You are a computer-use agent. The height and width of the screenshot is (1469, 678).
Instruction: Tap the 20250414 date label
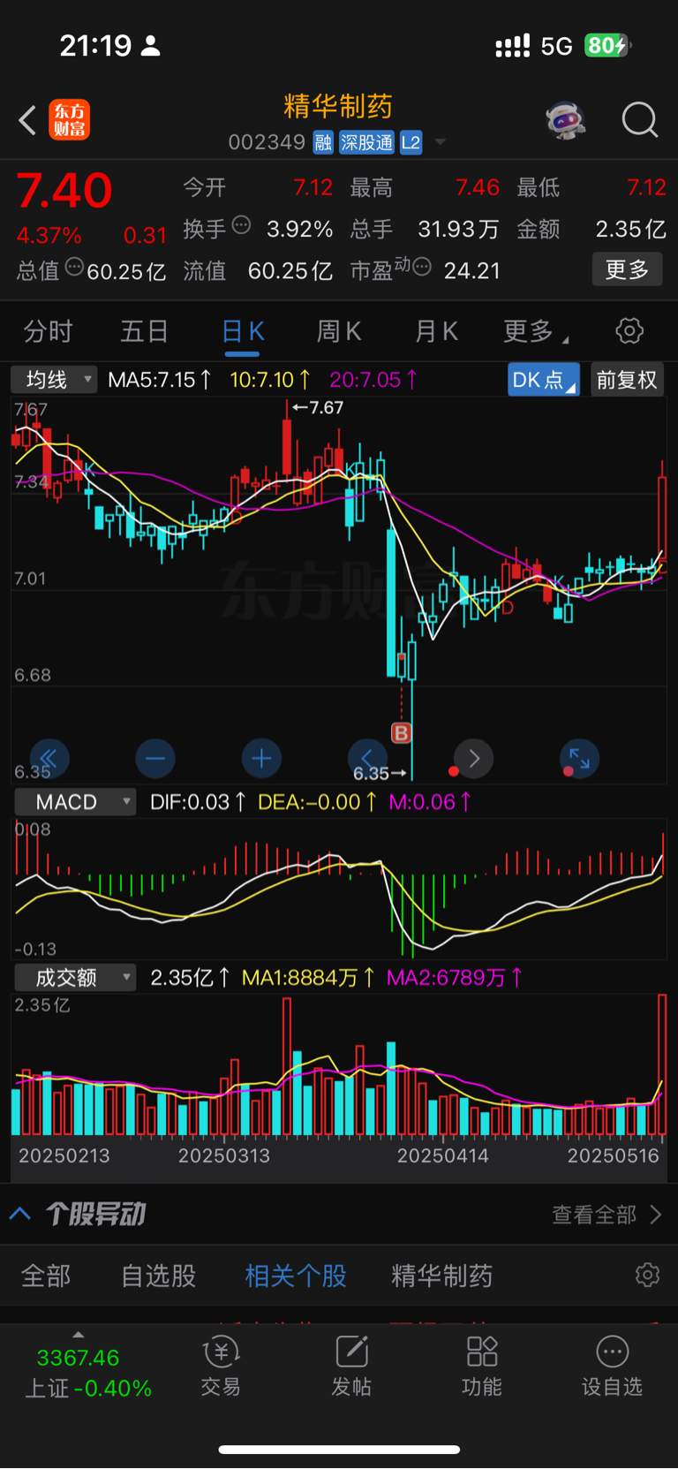(442, 1155)
